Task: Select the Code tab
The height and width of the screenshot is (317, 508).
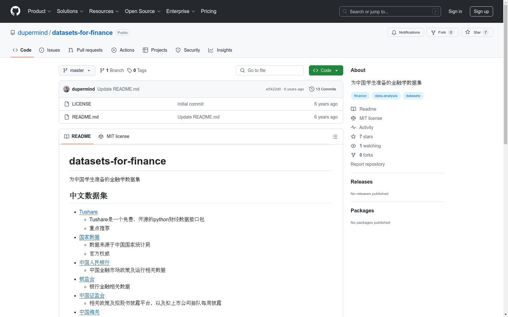Action: [22, 50]
